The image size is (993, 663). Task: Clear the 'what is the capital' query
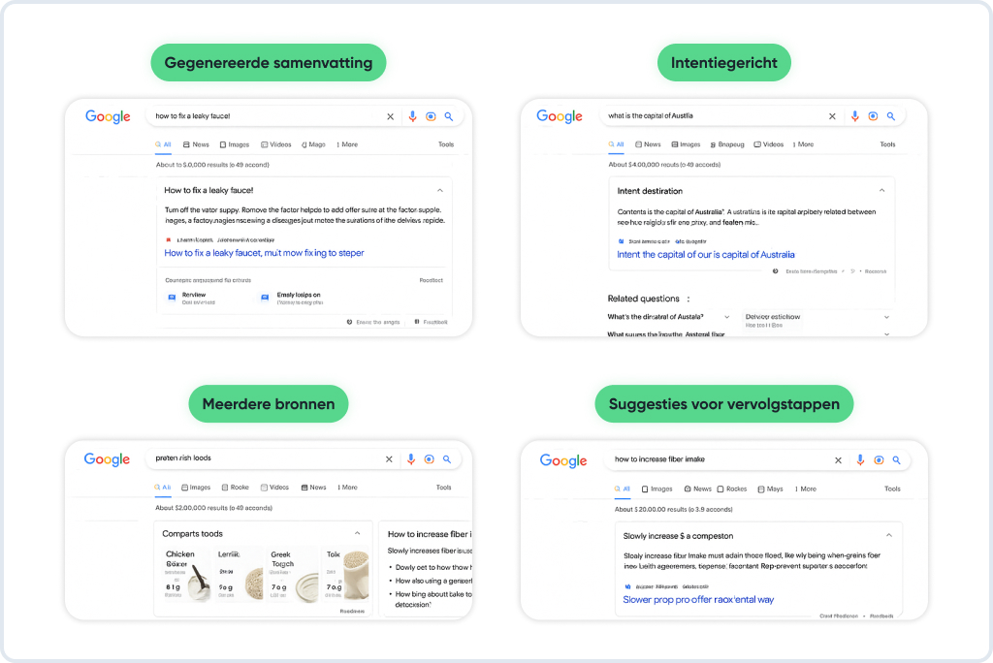tap(832, 116)
